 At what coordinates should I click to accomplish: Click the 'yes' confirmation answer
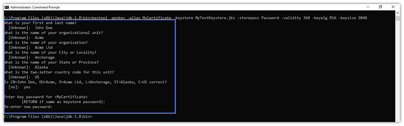click(x=27, y=87)
